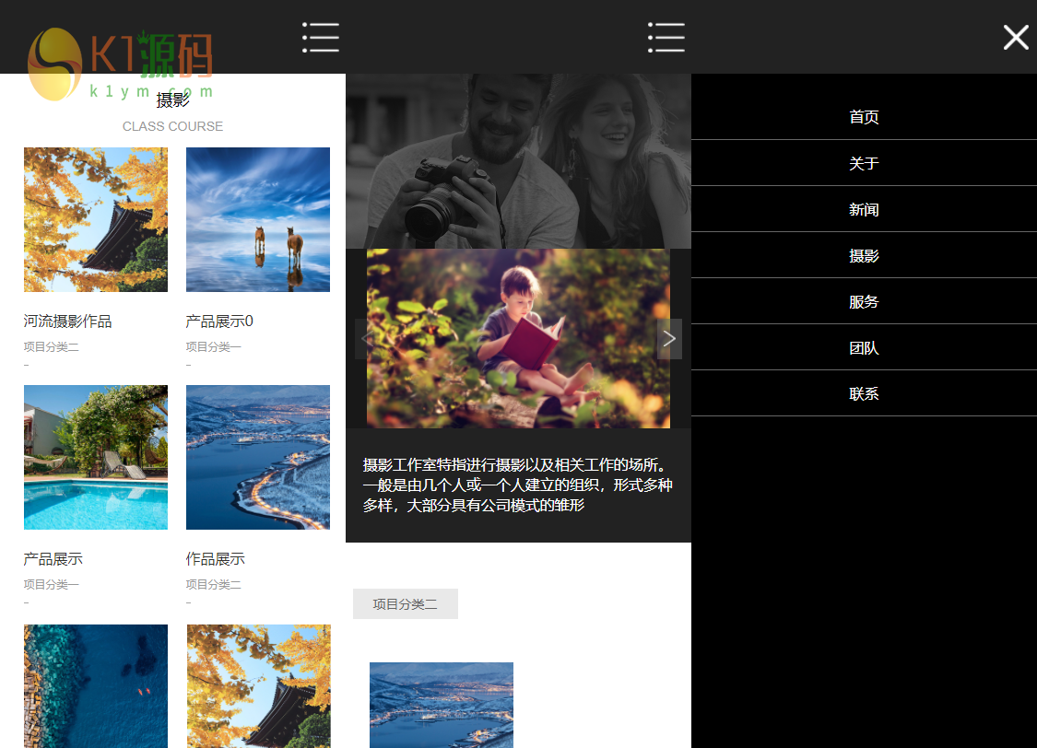Click the 河流摄影作品 title link
1037x748 pixels.
click(x=67, y=321)
